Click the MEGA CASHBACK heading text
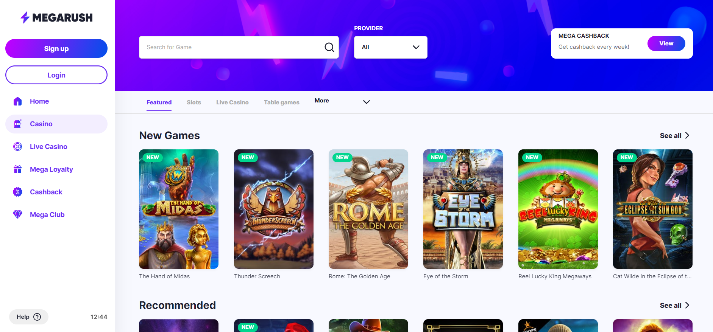Viewport: 713px width, 332px height. 584,36
